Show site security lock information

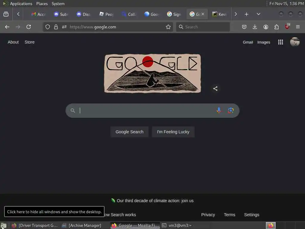coord(56,27)
